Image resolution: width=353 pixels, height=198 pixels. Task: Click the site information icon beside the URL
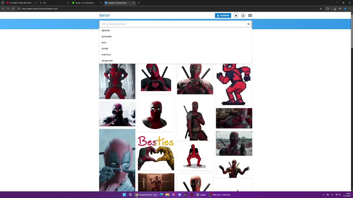pos(19,9)
